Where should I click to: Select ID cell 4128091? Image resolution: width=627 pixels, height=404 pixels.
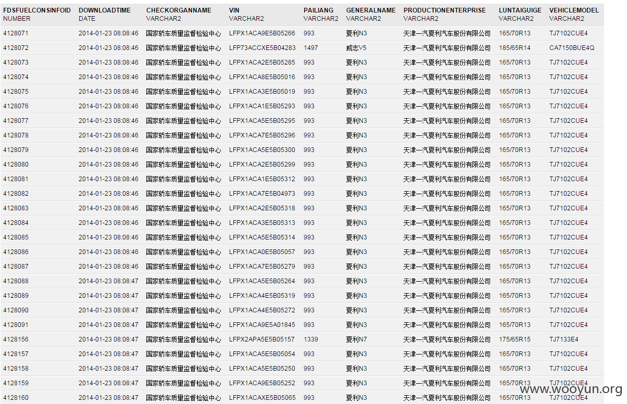16,325
